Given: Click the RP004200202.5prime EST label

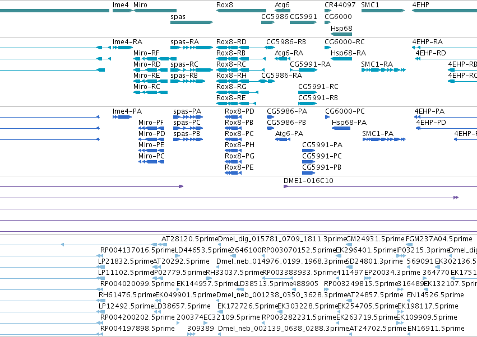Looking at the screenshot, I should pyautogui.click(x=137, y=317).
